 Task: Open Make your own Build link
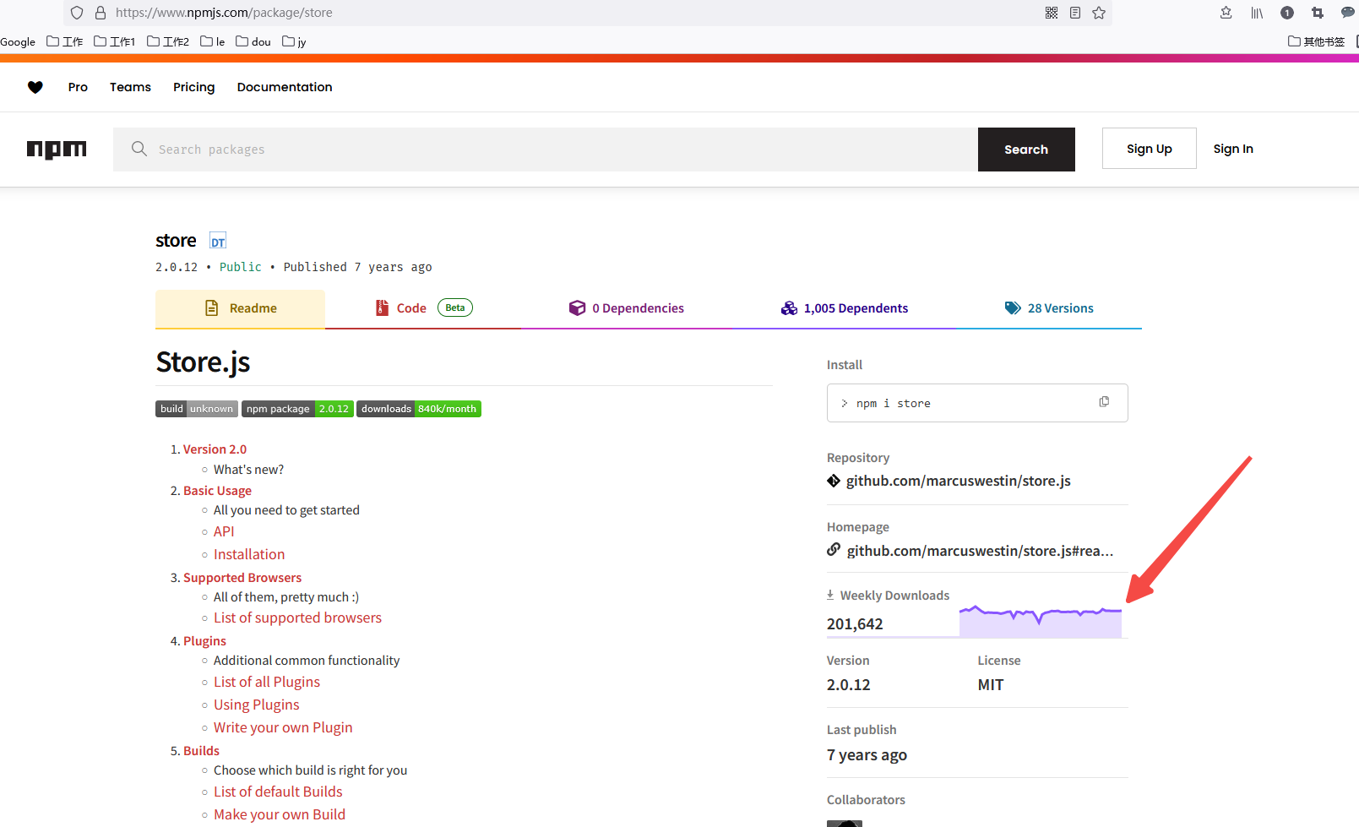[280, 814]
